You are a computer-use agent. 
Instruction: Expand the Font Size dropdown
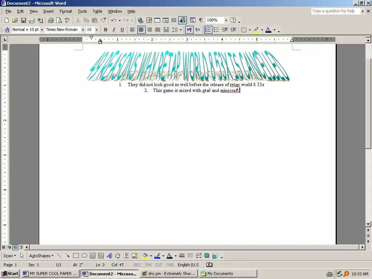(x=97, y=30)
